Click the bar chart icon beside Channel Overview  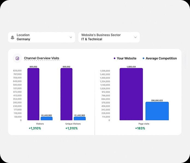tap(17, 58)
